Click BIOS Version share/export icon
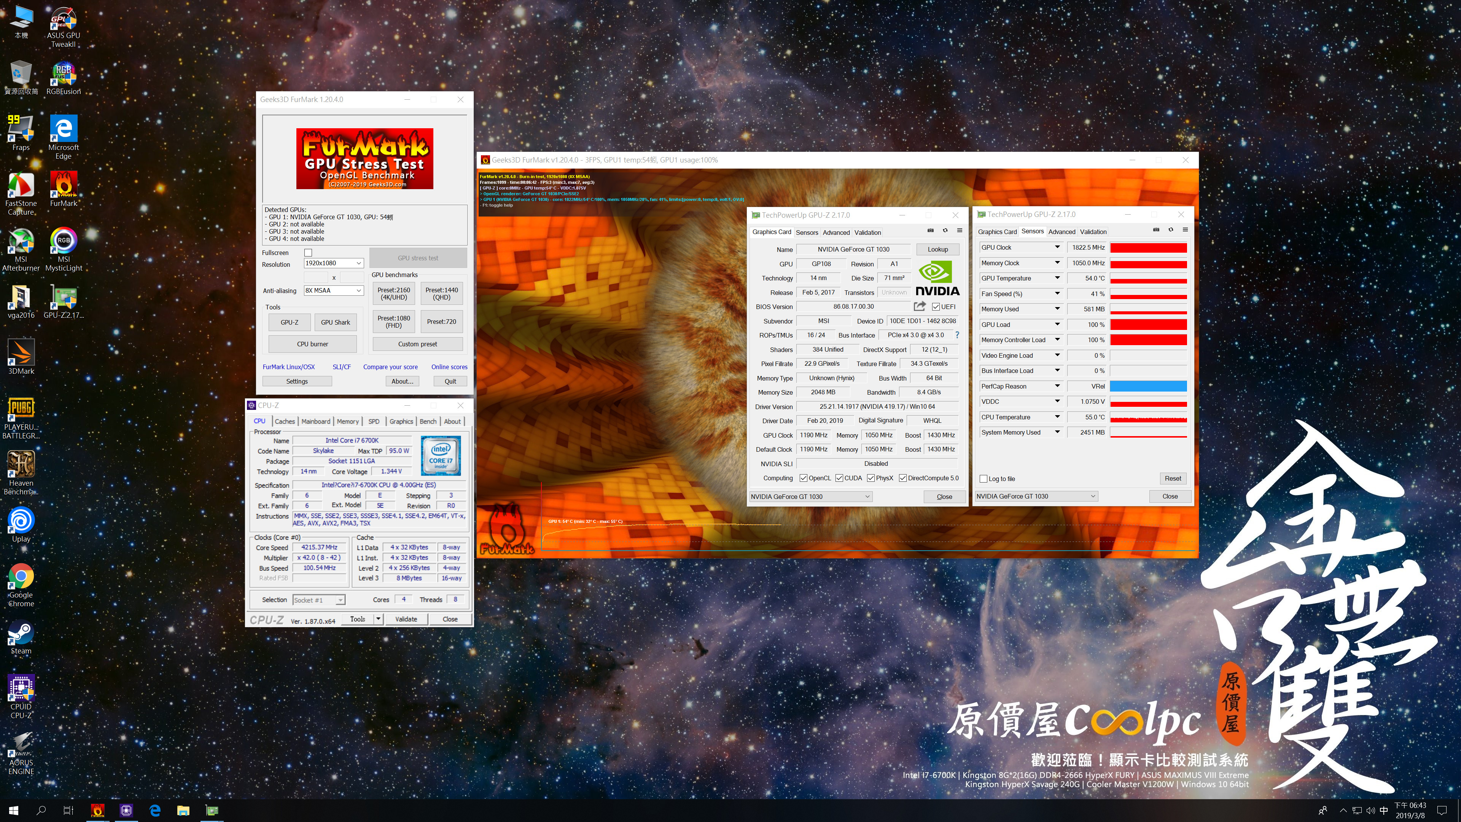 920,306
